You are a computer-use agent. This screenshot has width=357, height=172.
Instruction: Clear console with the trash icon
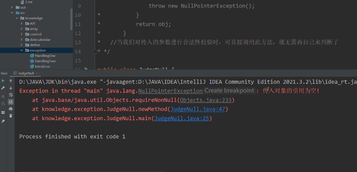click(x=11, y=116)
